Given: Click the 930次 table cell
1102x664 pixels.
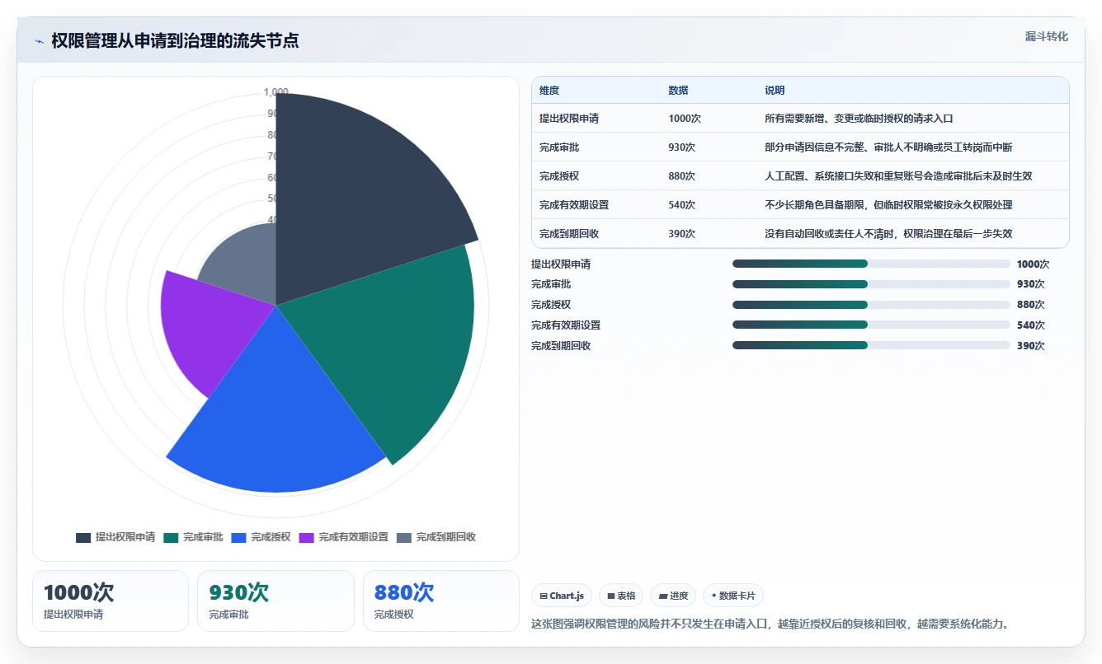Looking at the screenshot, I should tap(682, 147).
